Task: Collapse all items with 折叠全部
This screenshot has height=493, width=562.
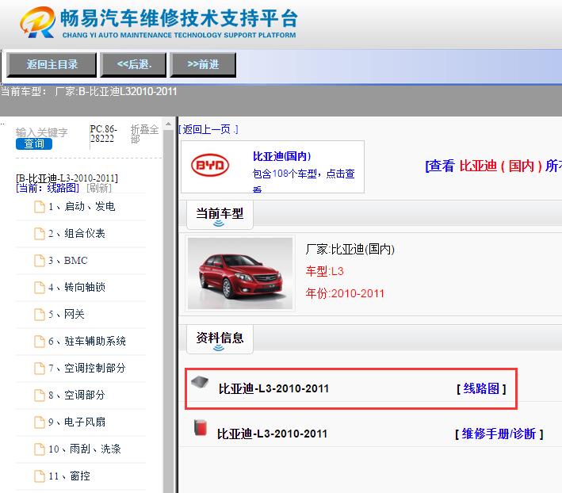Action: pos(144,134)
